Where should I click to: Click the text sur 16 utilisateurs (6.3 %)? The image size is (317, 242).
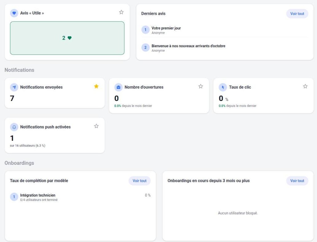[27, 145]
